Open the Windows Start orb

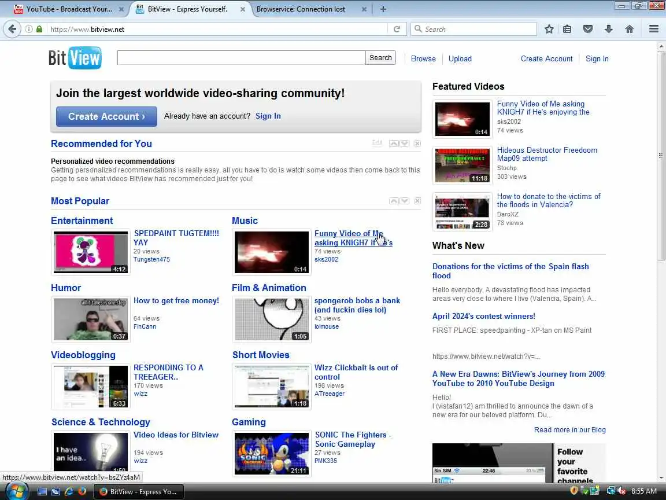click(x=16, y=491)
